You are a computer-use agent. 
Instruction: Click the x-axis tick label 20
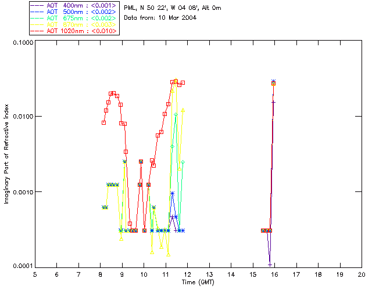tap(362, 274)
